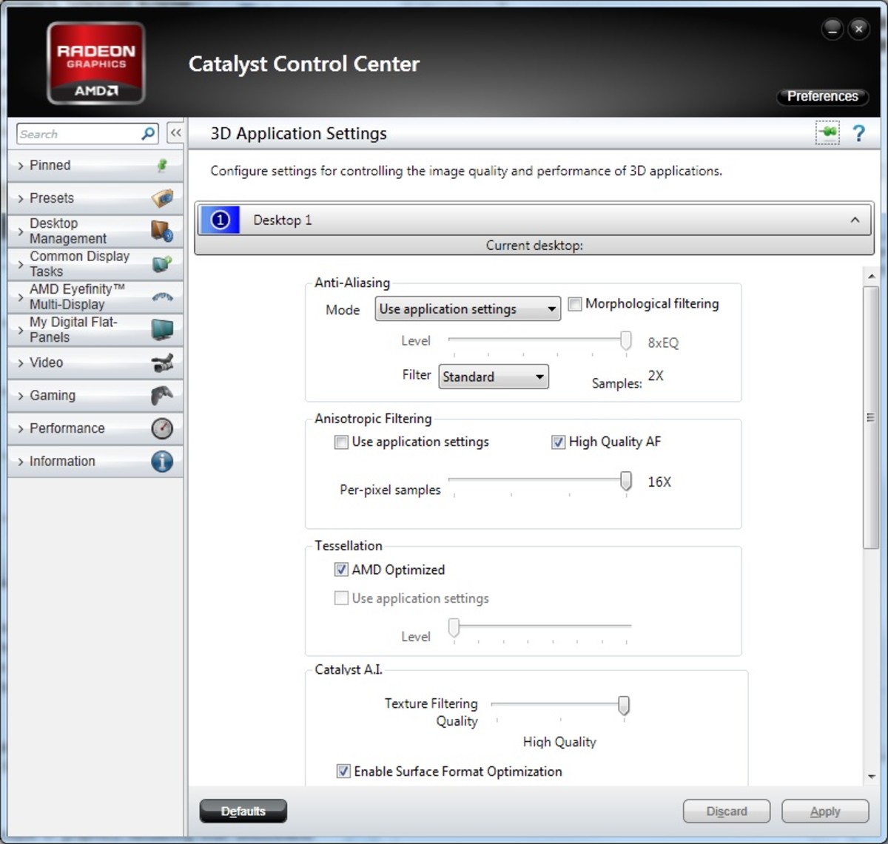888x844 pixels.
Task: Collapse the Desktop 1 panel
Action: coord(855,219)
